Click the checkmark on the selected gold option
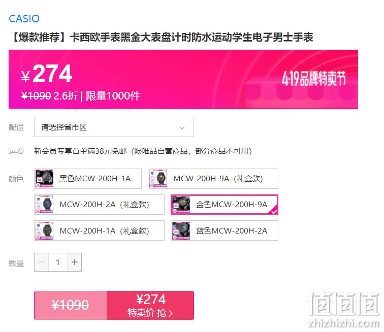384x332 pixels. tap(274, 211)
